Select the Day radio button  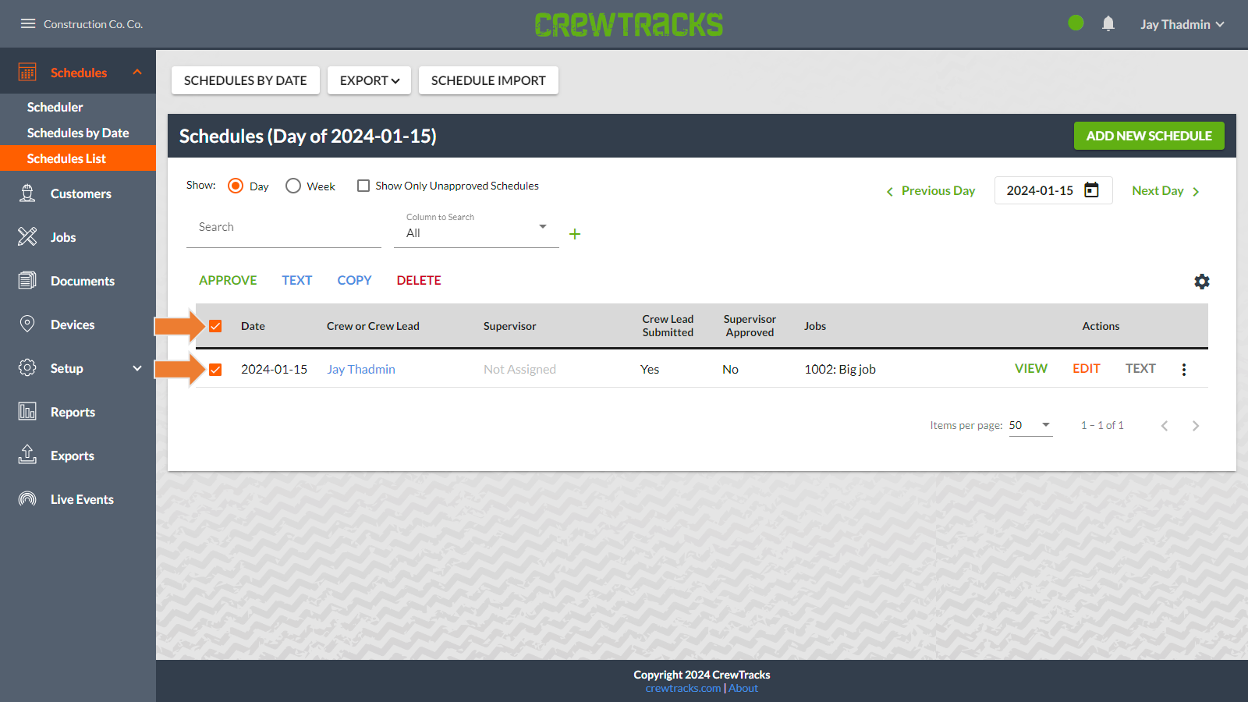point(236,186)
